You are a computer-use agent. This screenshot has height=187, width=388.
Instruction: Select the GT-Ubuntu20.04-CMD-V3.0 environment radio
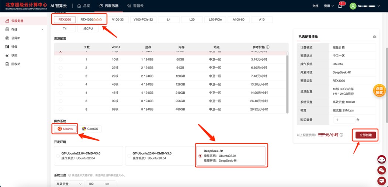pos(129,156)
